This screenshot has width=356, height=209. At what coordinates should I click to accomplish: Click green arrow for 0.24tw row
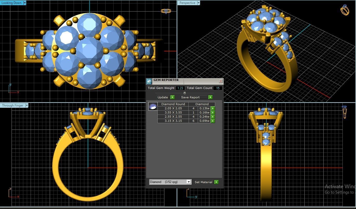[213, 117]
